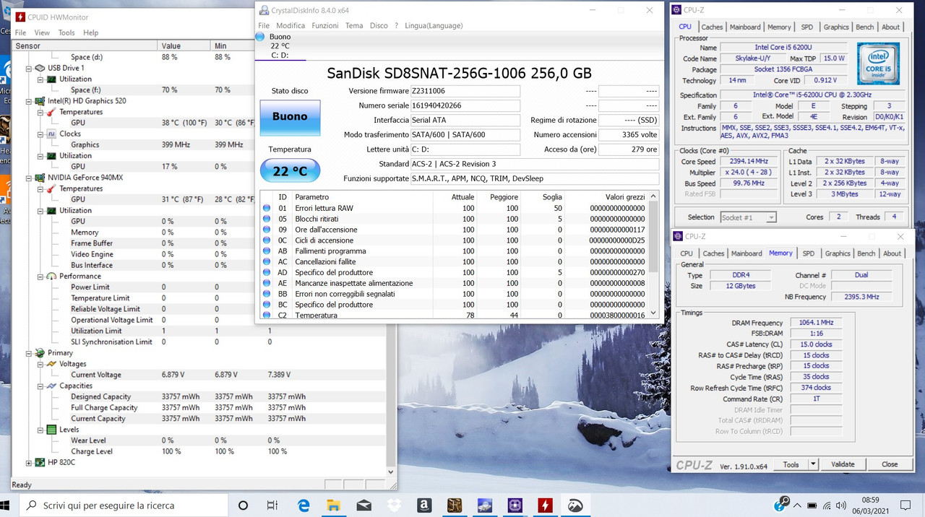Click the Validate button in CPU-Z
925x517 pixels.
[843, 464]
